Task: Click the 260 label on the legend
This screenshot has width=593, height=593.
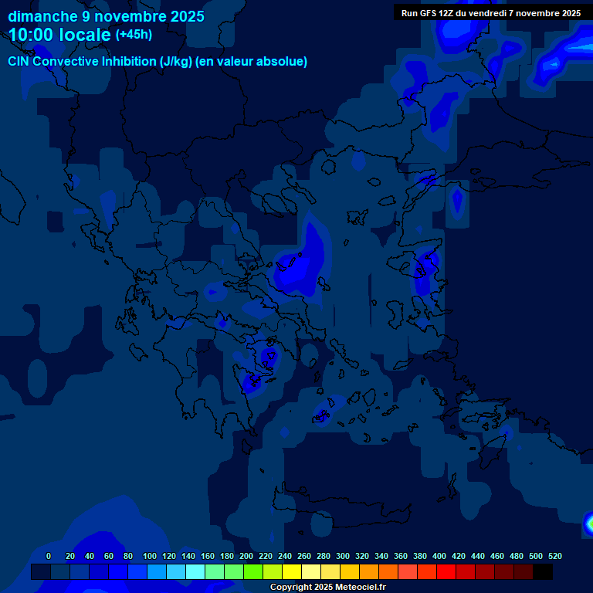Action: point(303,556)
